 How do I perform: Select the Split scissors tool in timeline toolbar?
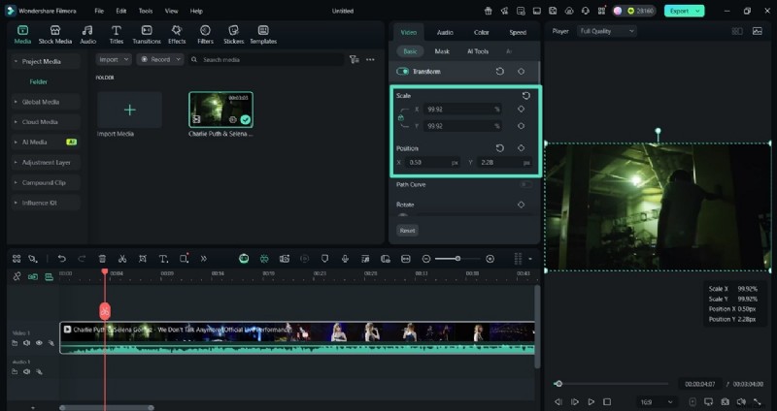coord(122,259)
